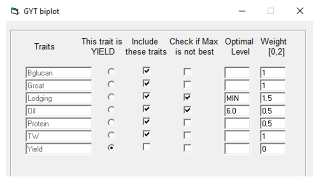Viewport: 321px width, 183px height.
Task: Click the Optimal Level field containing MIN
Action: (237, 98)
